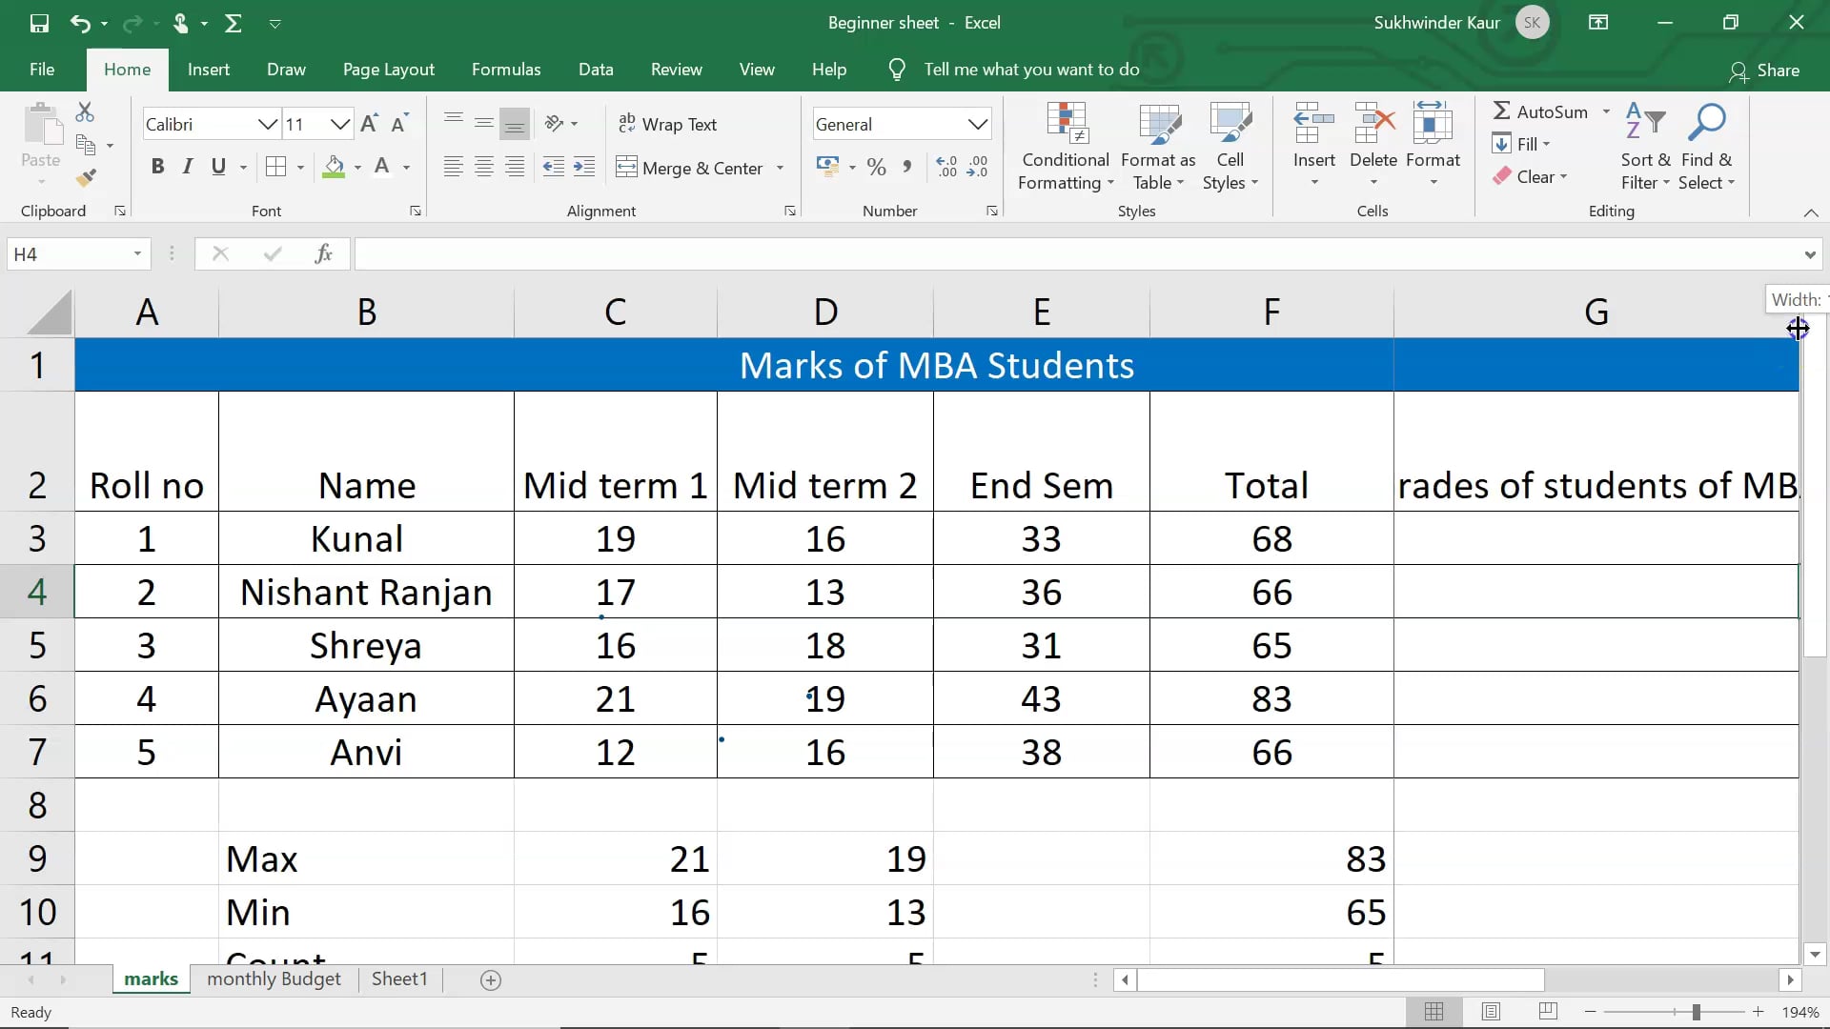
Task: Open the font name dropdown
Action: pos(268,124)
